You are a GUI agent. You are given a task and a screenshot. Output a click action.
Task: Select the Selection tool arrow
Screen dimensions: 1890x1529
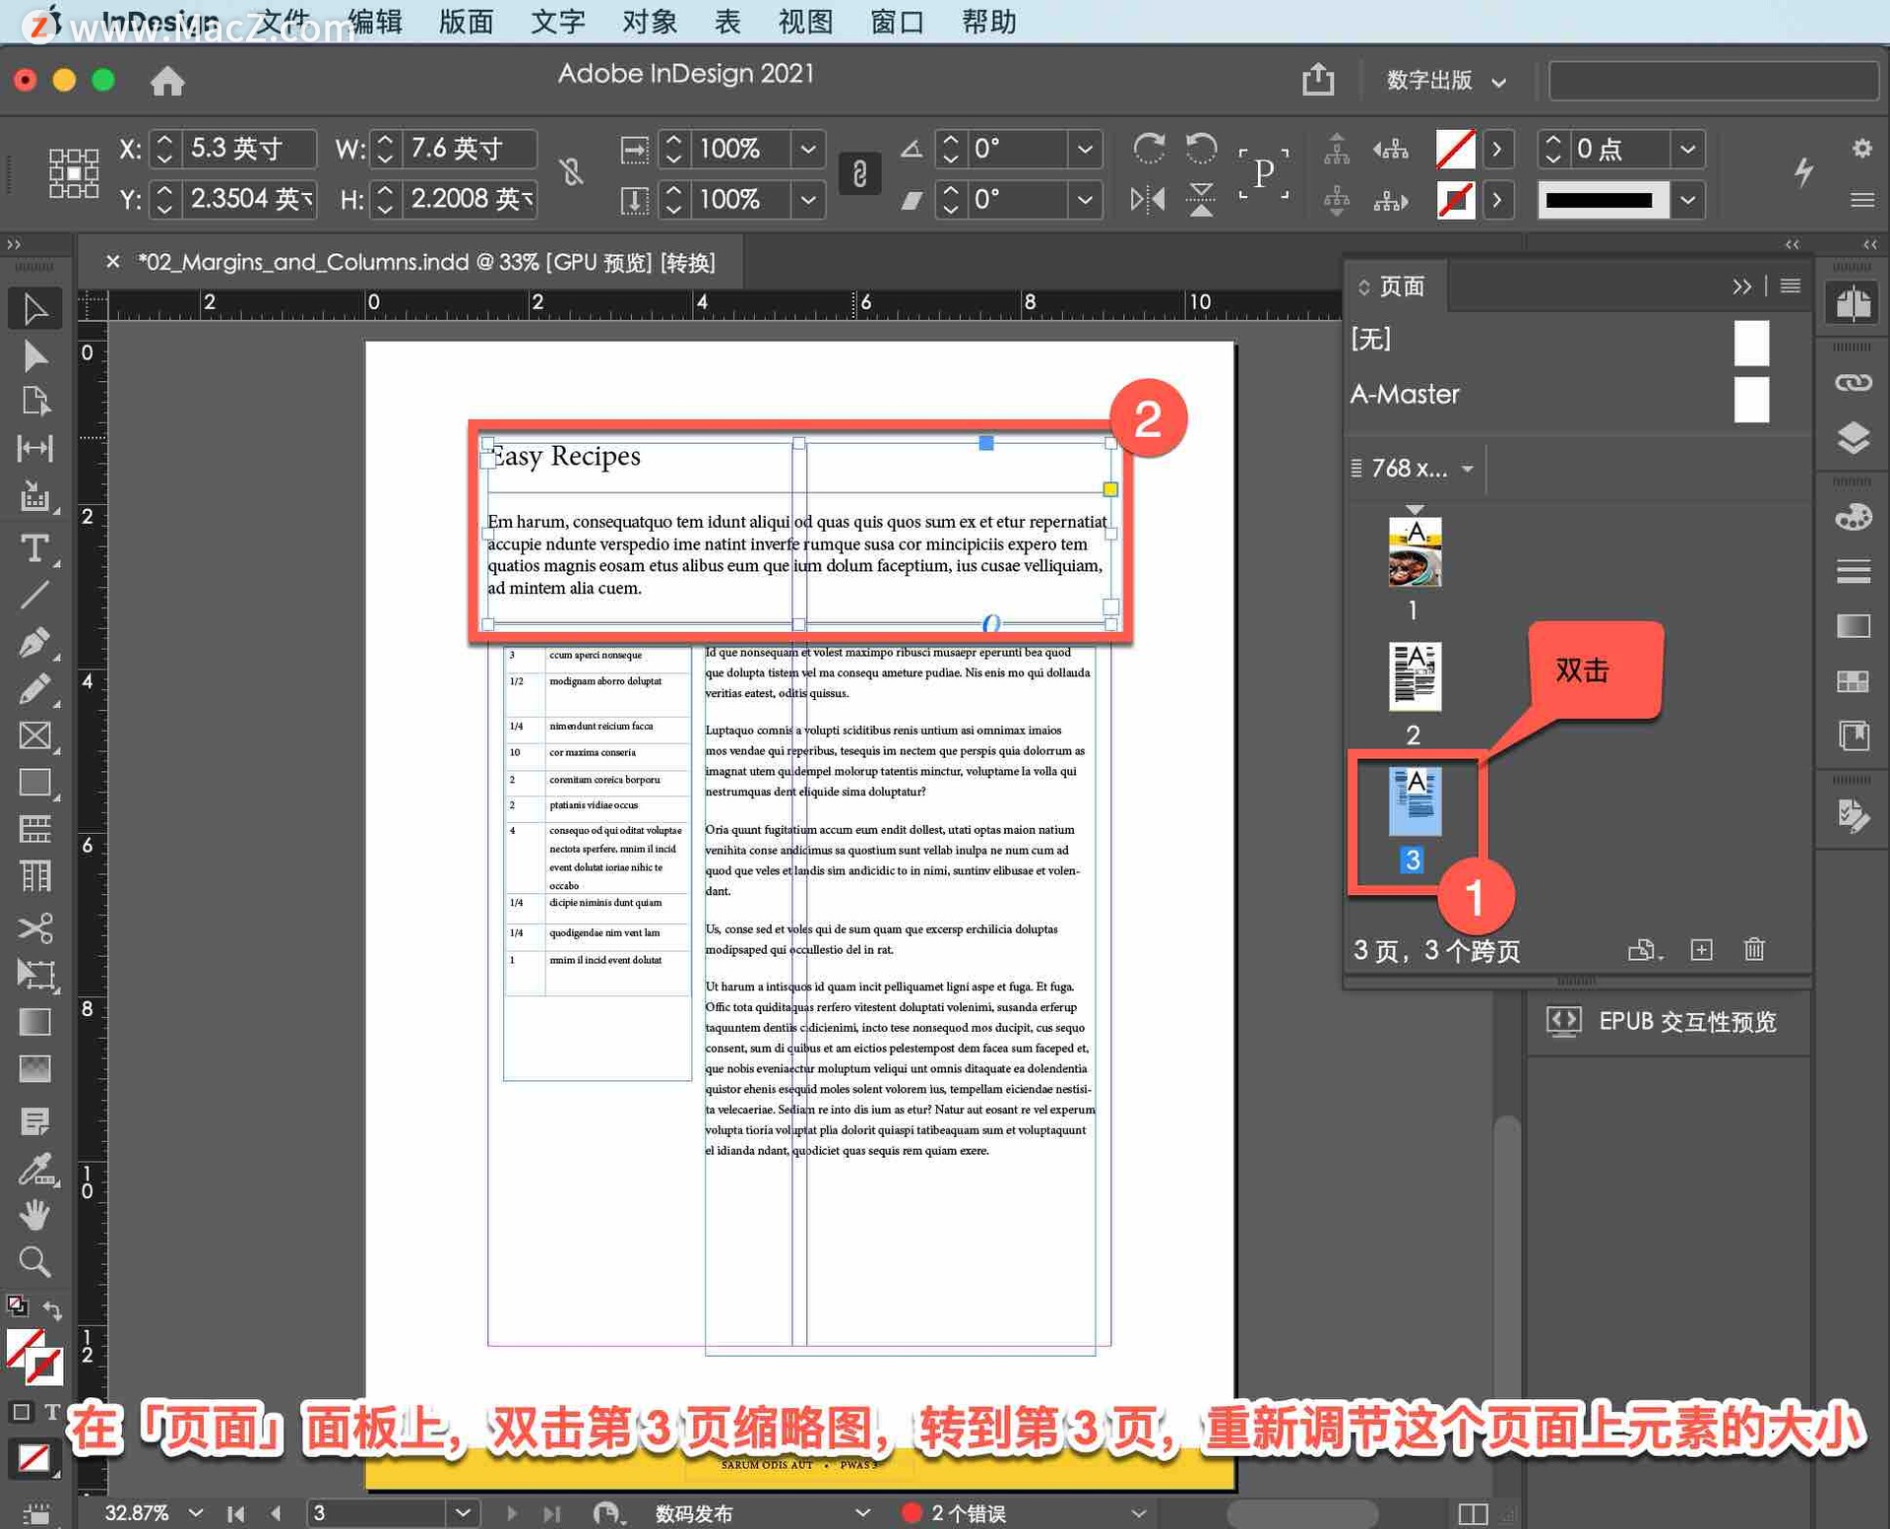coord(34,309)
